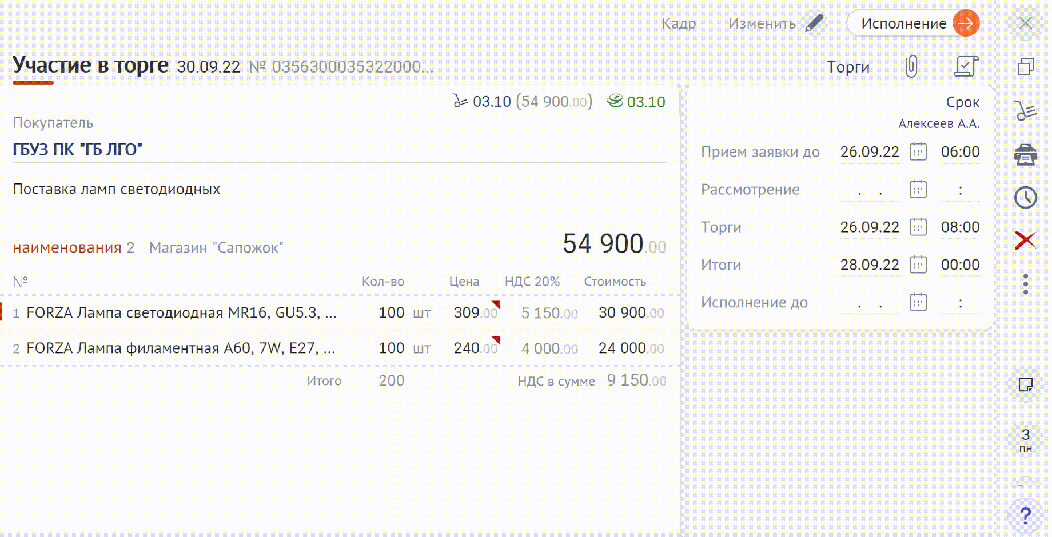The height and width of the screenshot is (537, 1052).
Task: Open calendar picker for Торги date
Action: pos(918,227)
